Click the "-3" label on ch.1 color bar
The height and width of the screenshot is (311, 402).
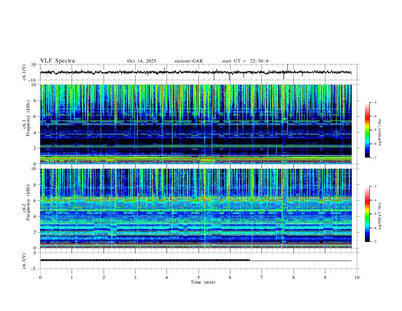(375, 102)
